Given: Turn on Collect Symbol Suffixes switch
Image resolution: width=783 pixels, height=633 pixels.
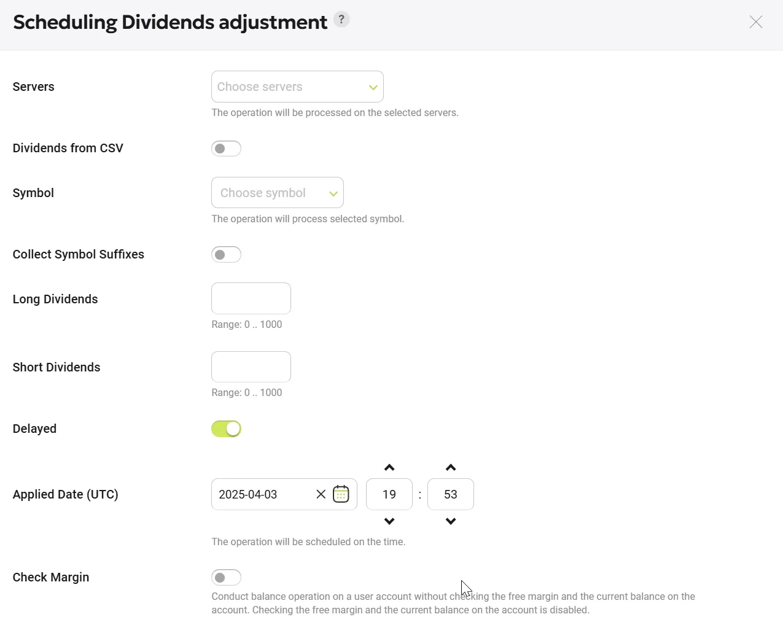Looking at the screenshot, I should click(x=226, y=255).
